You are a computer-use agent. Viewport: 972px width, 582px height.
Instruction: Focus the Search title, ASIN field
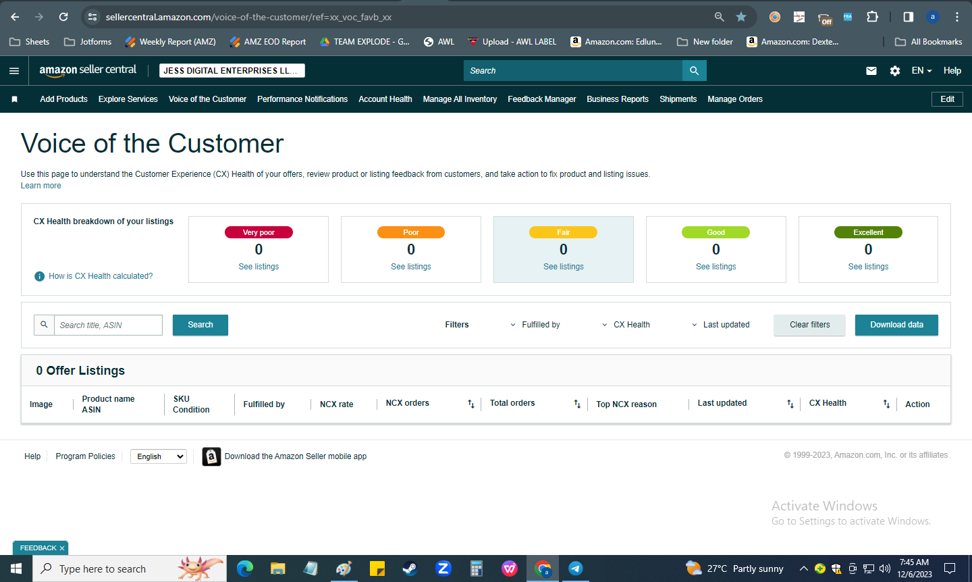click(108, 325)
